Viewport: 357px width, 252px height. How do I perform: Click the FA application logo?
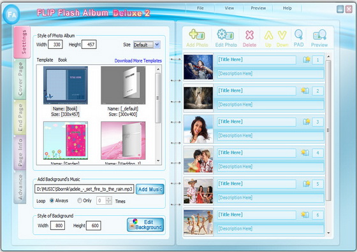(11, 14)
